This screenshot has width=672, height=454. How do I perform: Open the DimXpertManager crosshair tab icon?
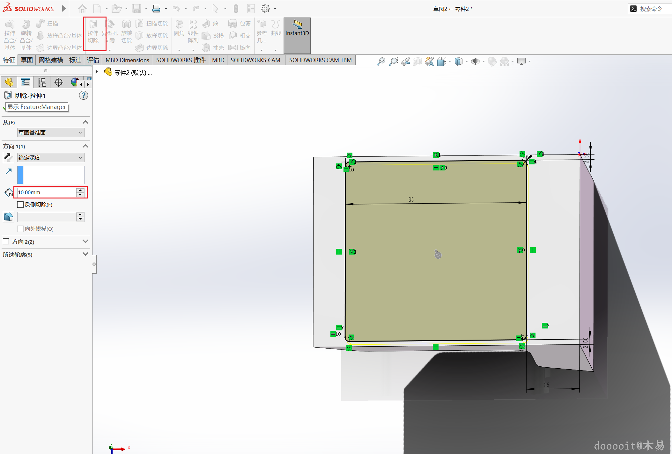click(x=59, y=83)
